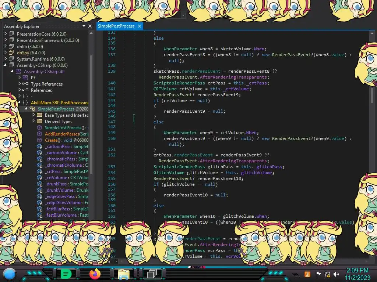This screenshot has width=377, height=282.
Task: Click the Start orb button
Action: 10,274
